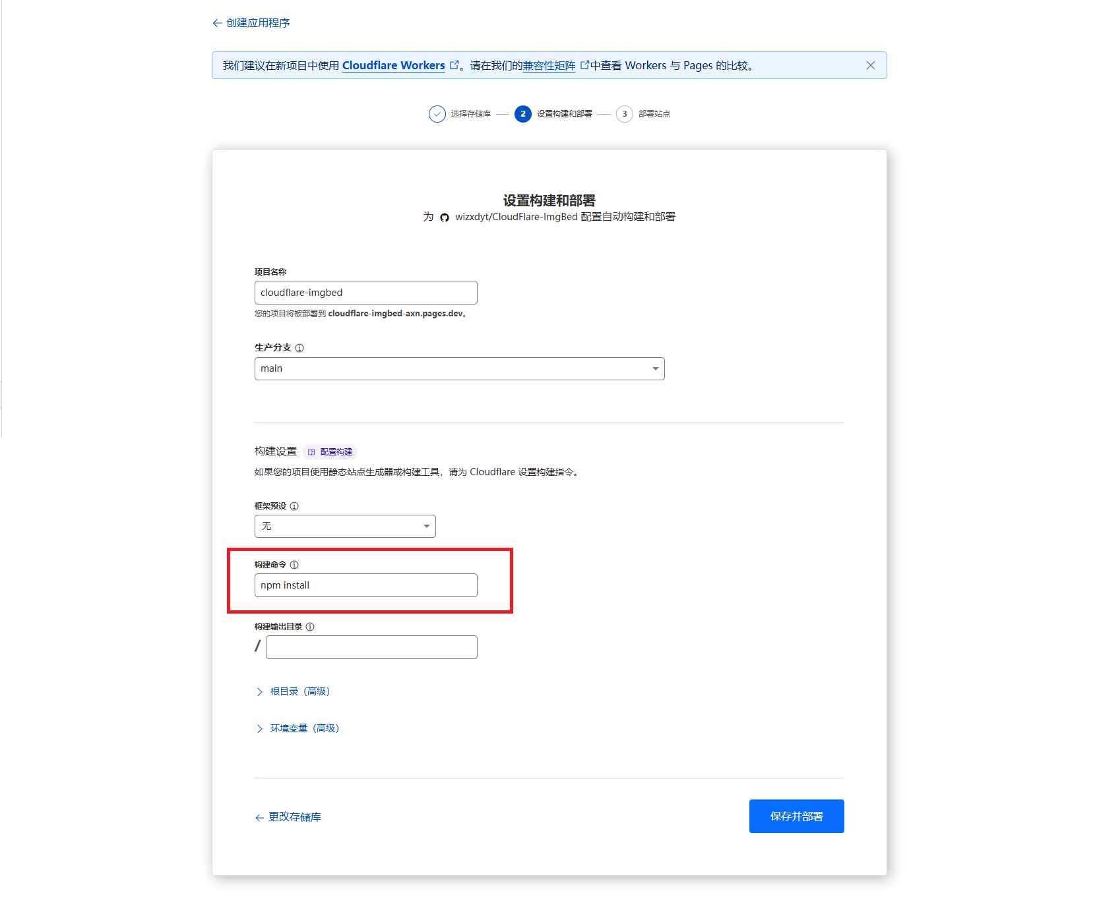Image resolution: width=1097 pixels, height=897 pixels.
Task: Click step 3 circle 部署站点
Action: point(624,114)
